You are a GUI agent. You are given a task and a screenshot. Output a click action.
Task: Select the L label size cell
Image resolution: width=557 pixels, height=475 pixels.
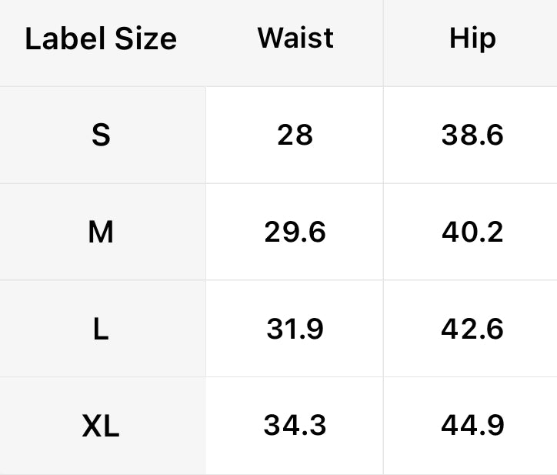(101, 329)
